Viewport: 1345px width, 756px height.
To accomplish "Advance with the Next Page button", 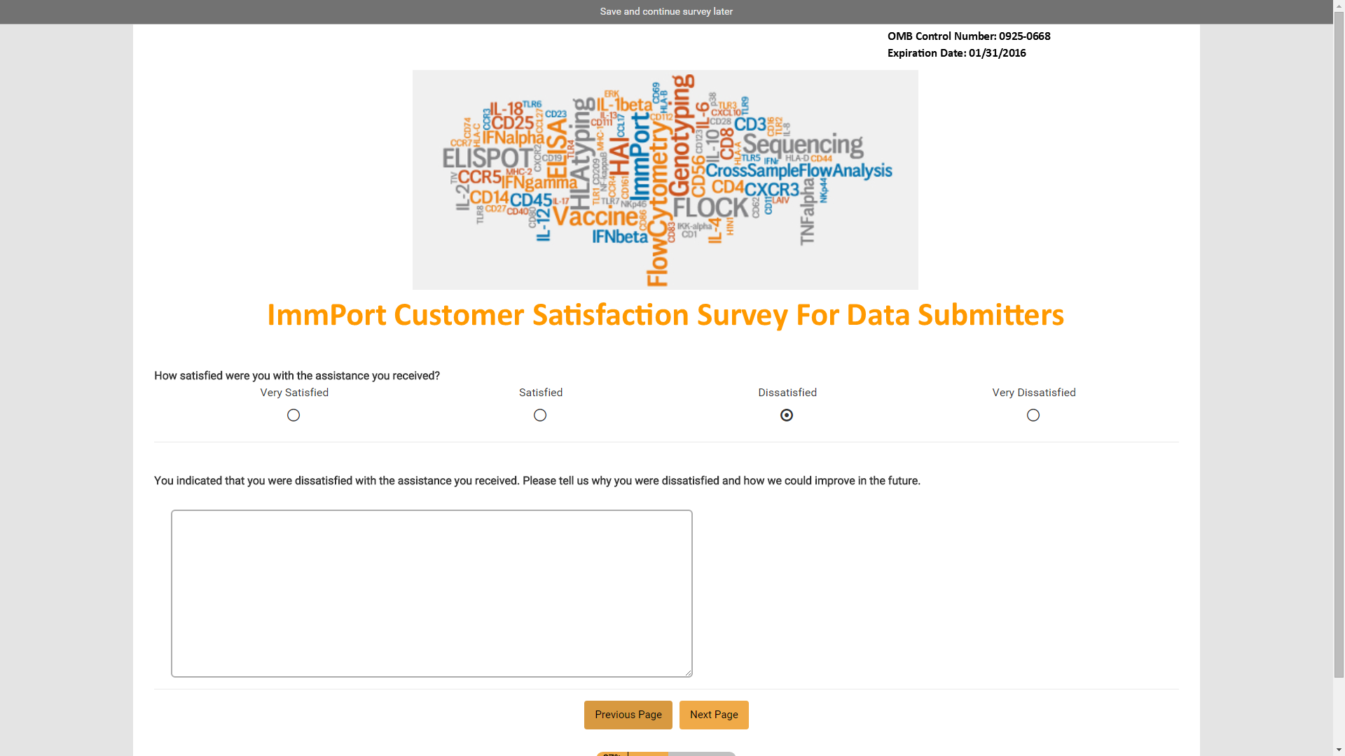I will 714,715.
